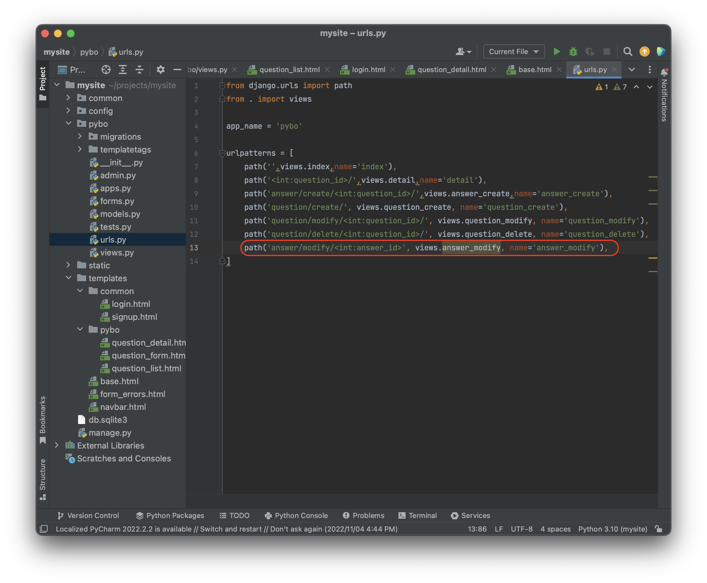Collapse the pybo folder in project tree
The width and height of the screenshot is (707, 583).
pos(68,124)
